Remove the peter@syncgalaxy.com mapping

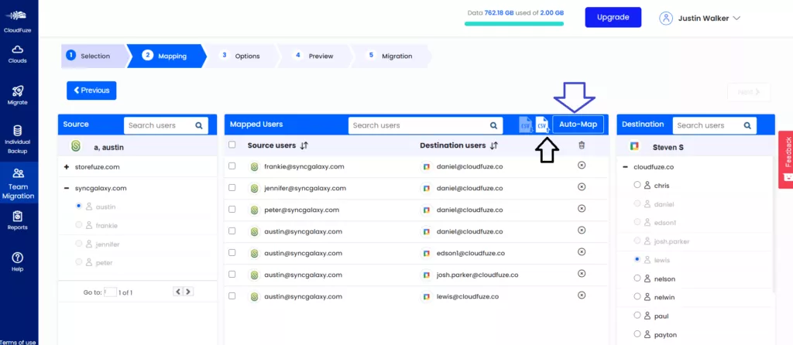tap(582, 209)
